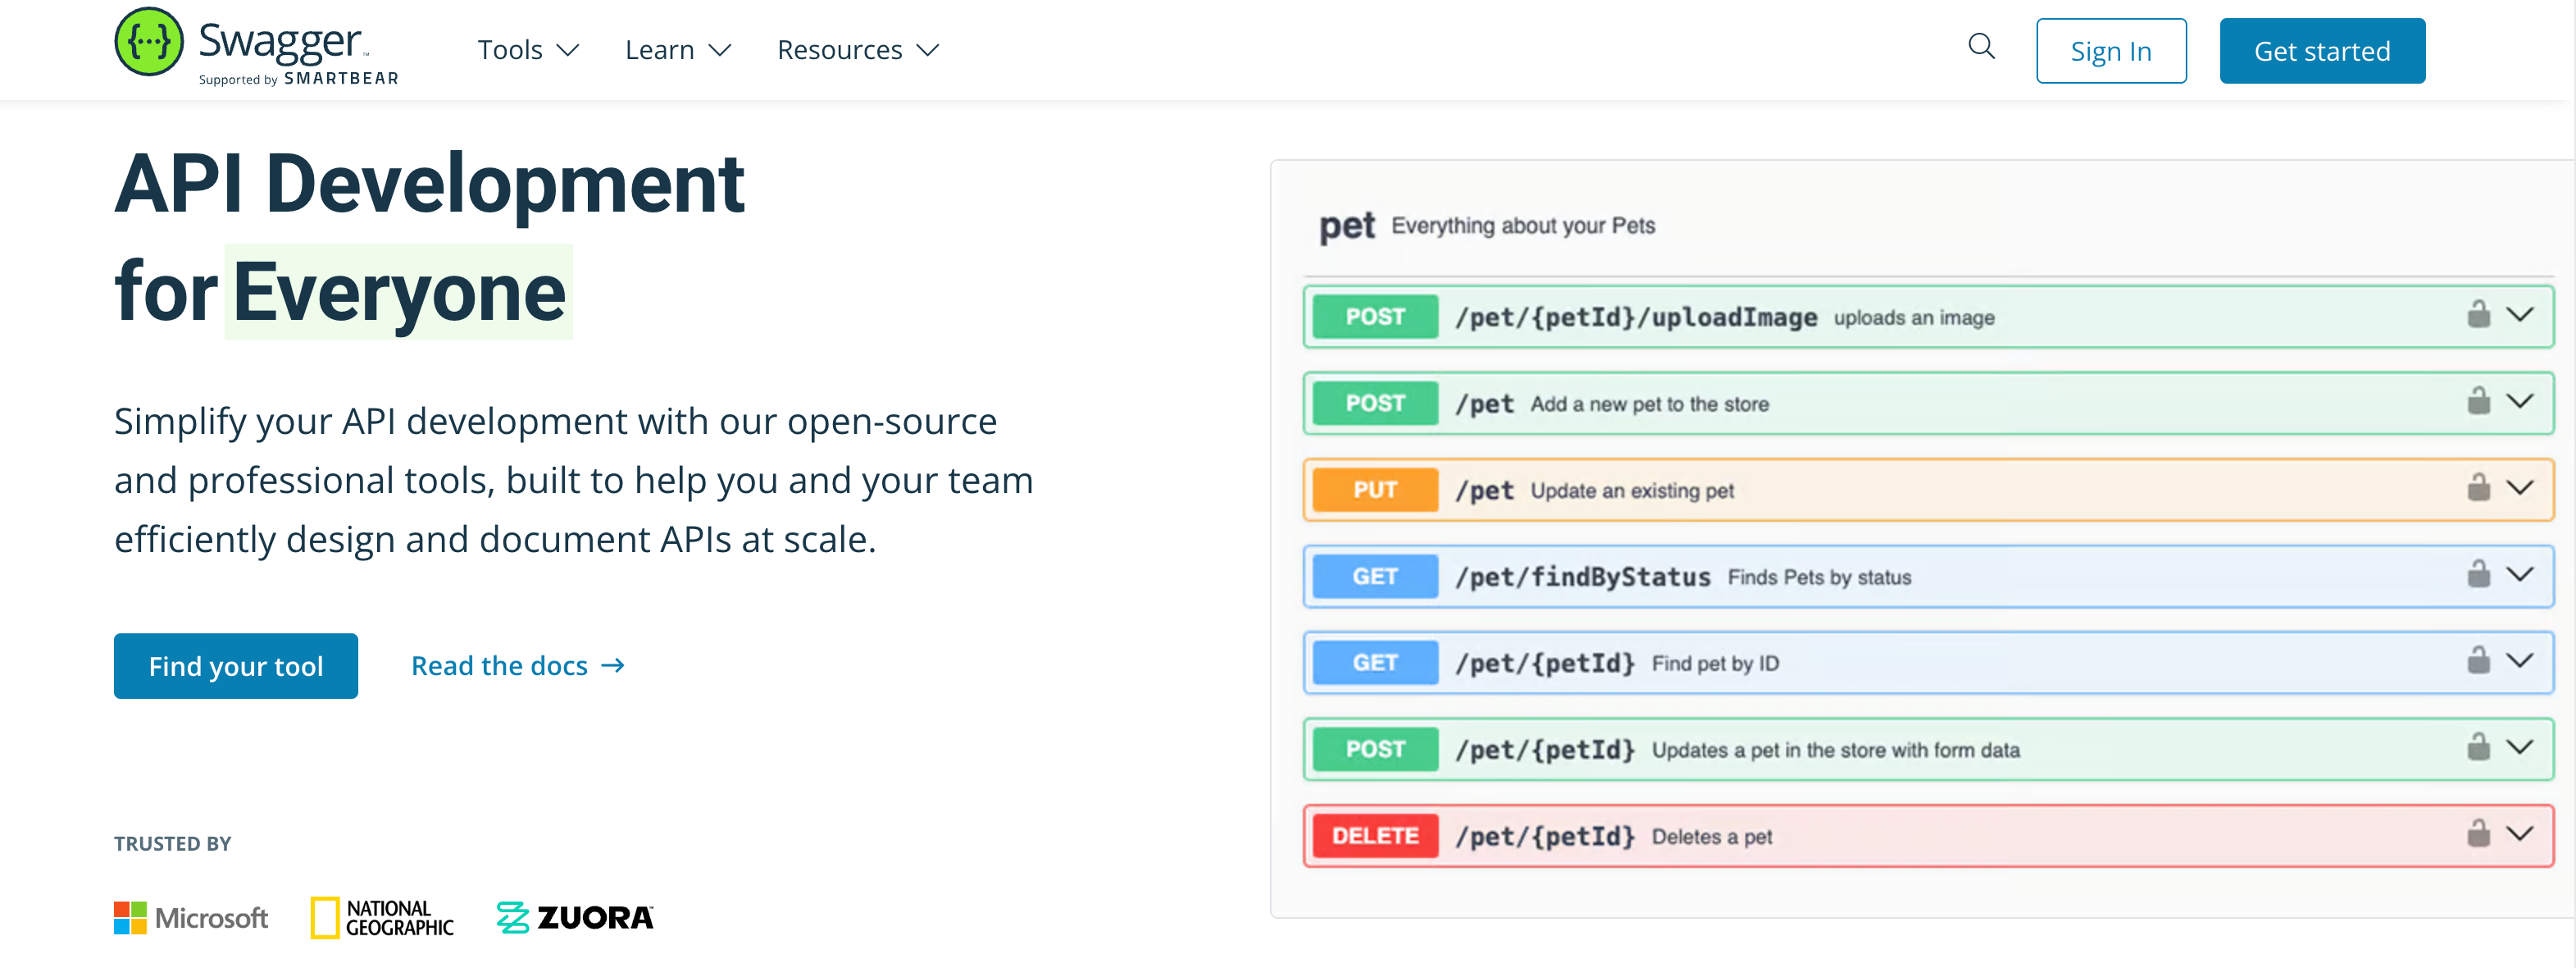This screenshot has width=2576, height=968.
Task: Click the Zuora logo
Action: [575, 917]
